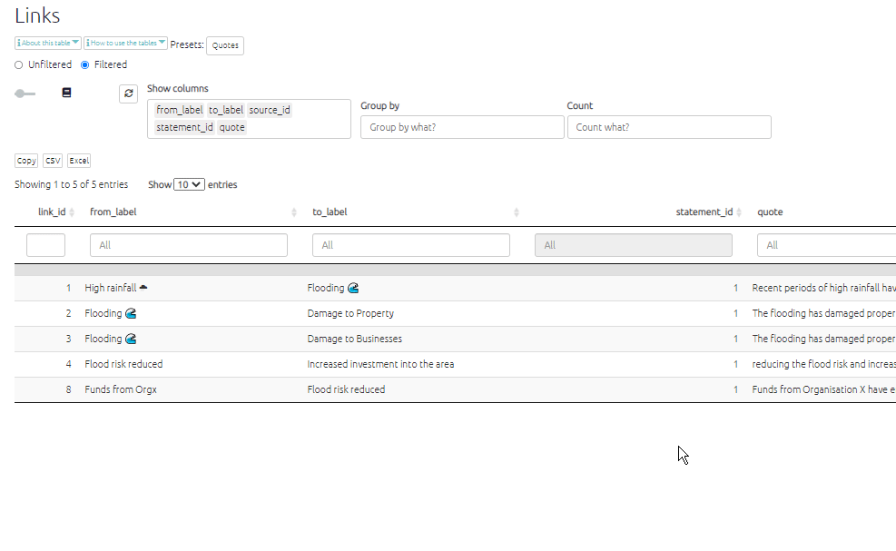Viewport: 896px width, 551px height.
Task: Select the Unfiltered radio button
Action: pyautogui.click(x=19, y=65)
